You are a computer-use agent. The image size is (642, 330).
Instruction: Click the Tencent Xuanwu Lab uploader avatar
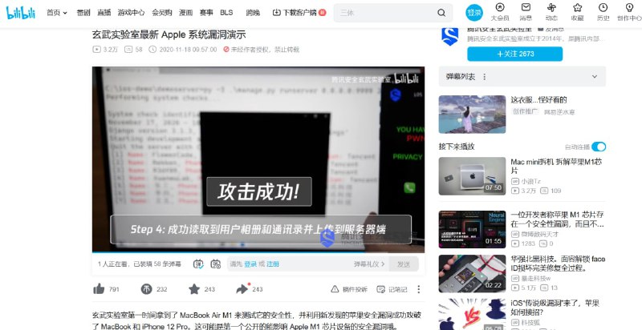tap(450, 36)
